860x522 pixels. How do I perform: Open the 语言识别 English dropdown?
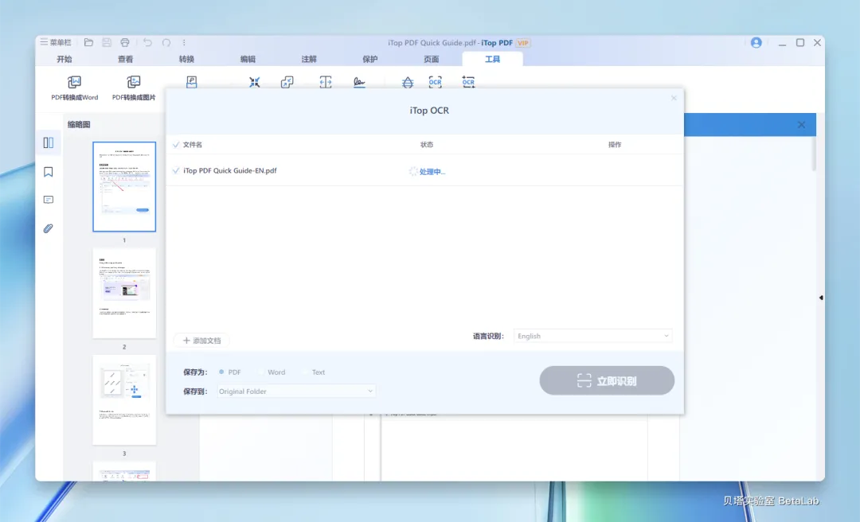click(592, 336)
